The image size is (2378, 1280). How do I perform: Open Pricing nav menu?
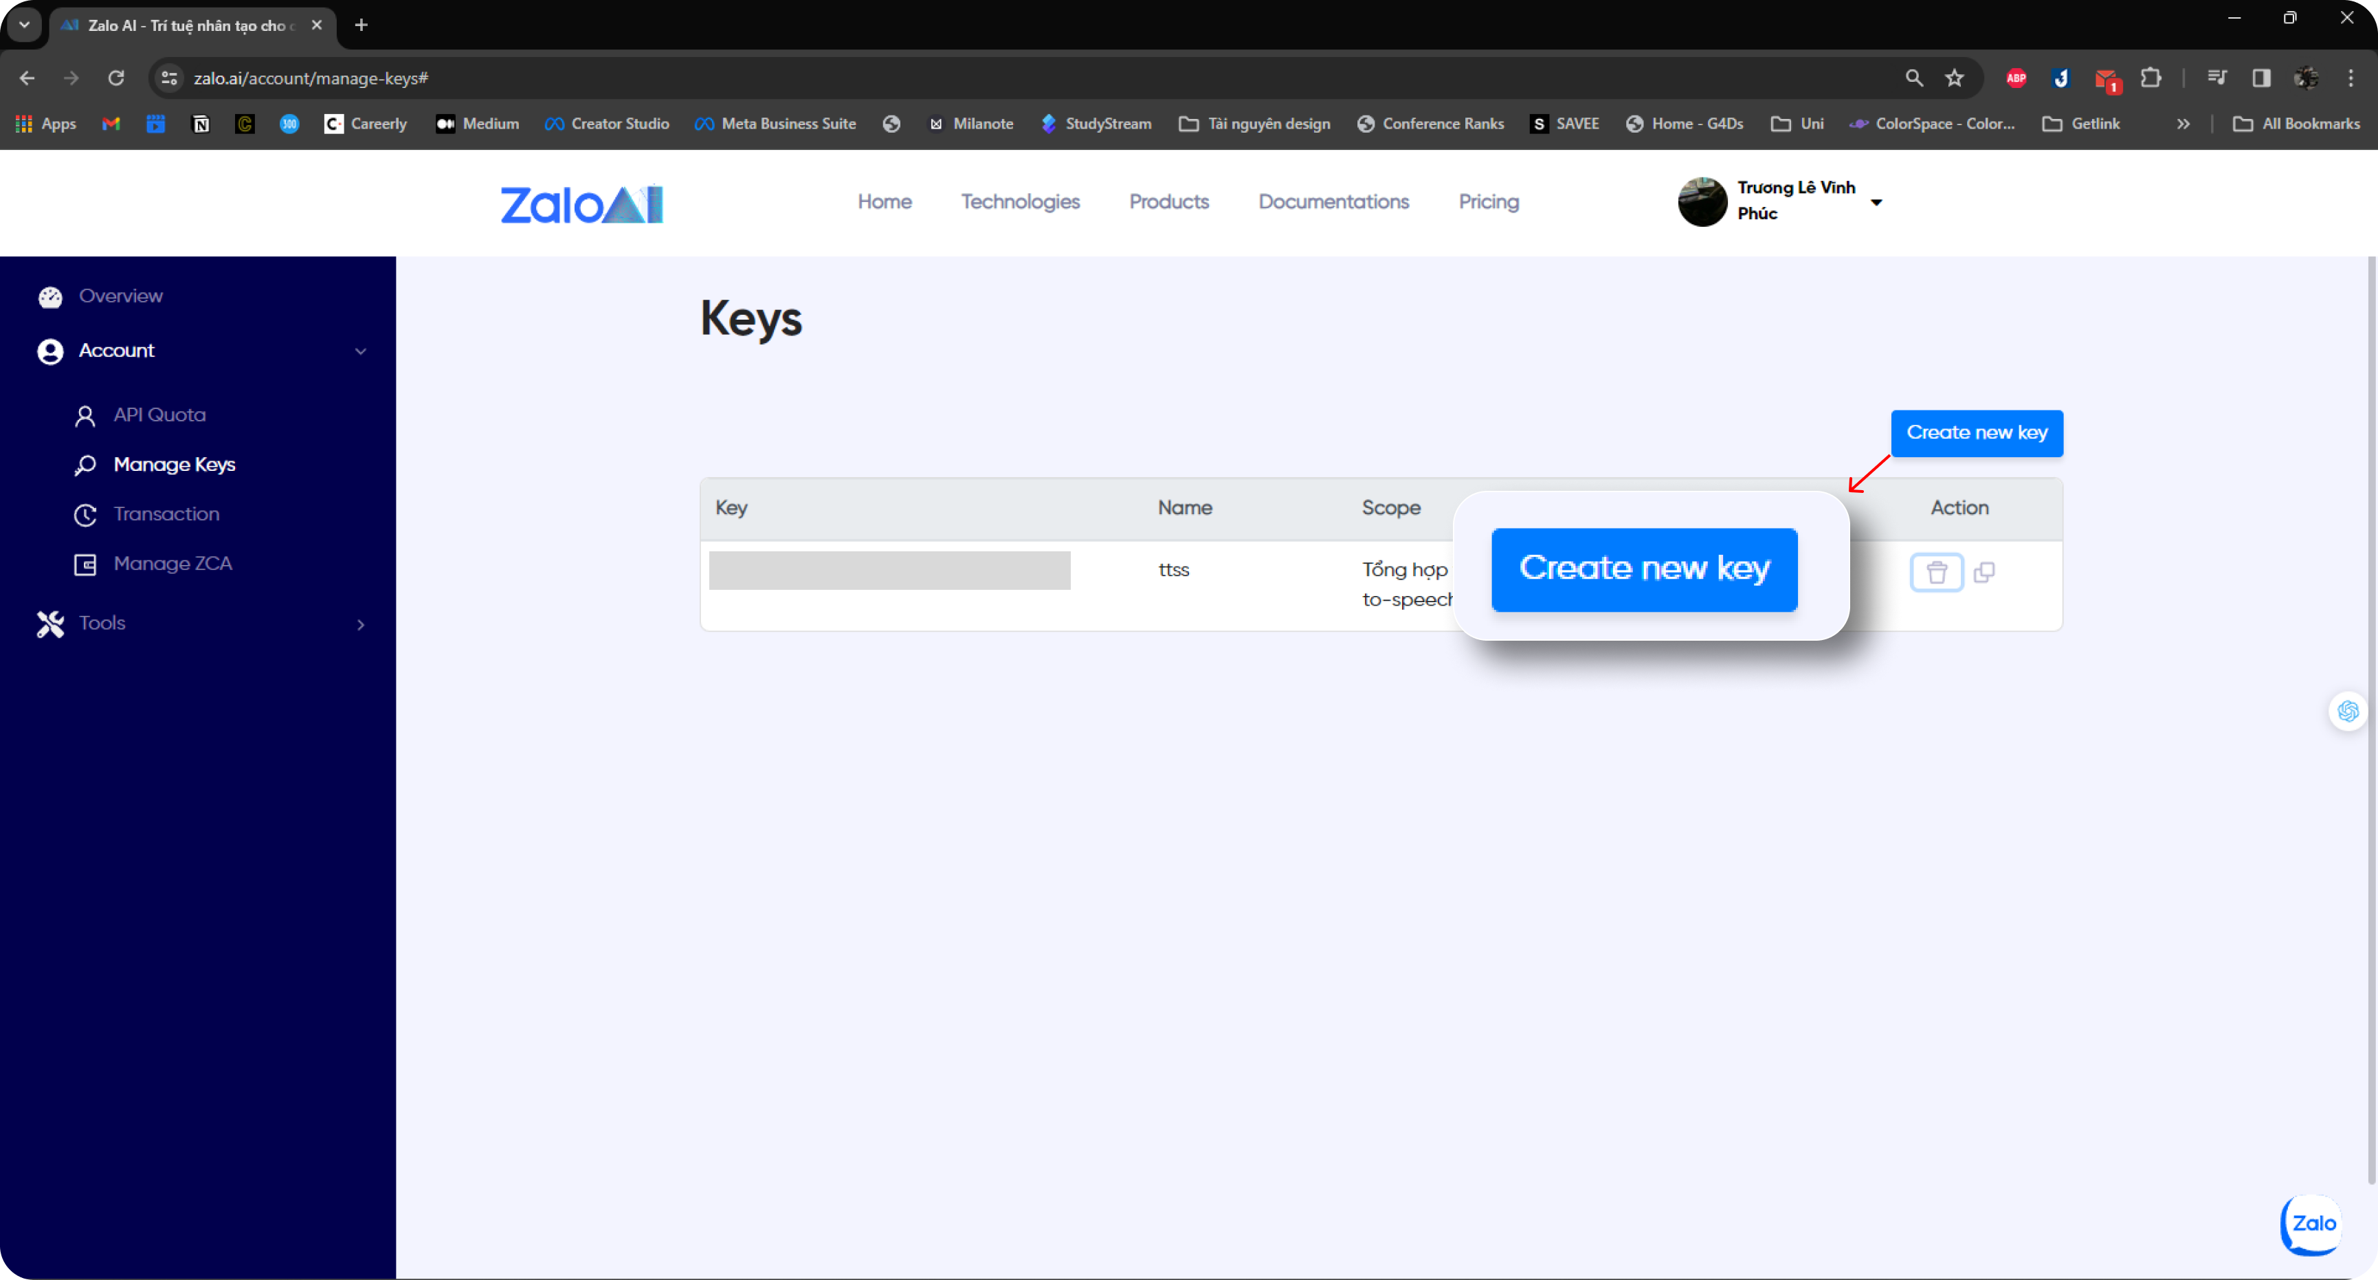pyautogui.click(x=1488, y=201)
